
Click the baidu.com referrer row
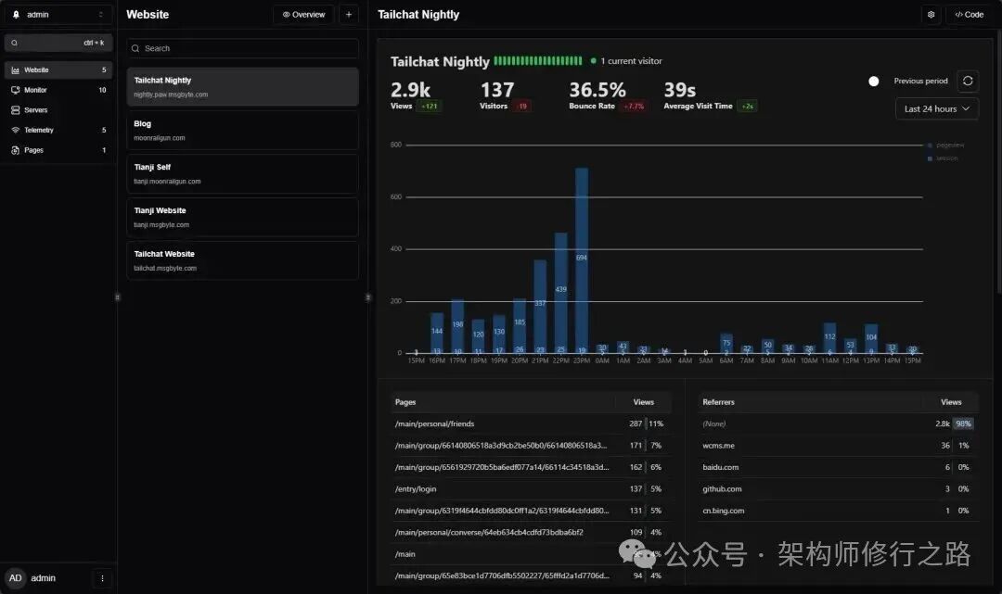pyautogui.click(x=838, y=467)
